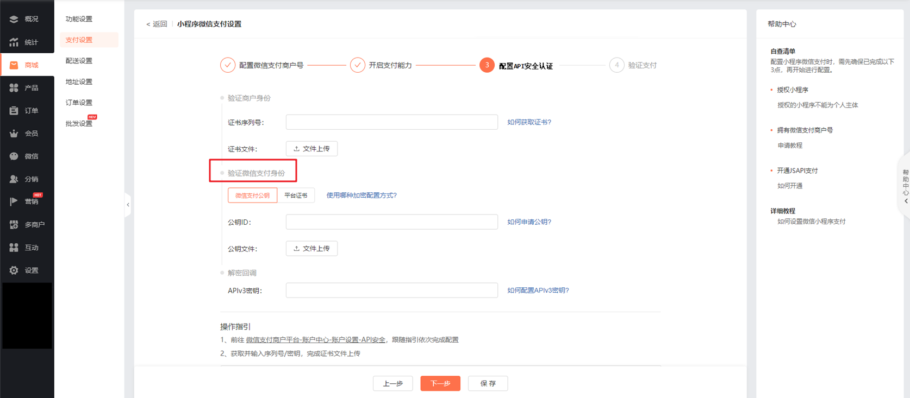
Task: Click the 验证商户身份 section heading
Action: click(x=249, y=98)
